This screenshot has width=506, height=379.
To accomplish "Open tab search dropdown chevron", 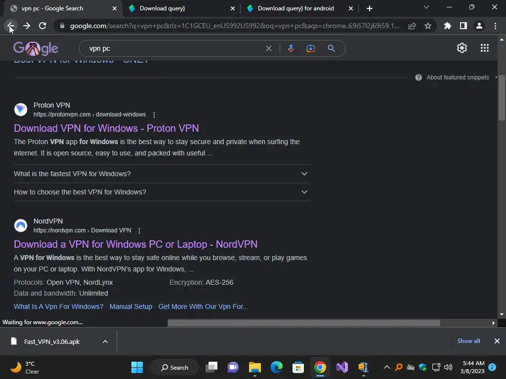I will [426, 7].
